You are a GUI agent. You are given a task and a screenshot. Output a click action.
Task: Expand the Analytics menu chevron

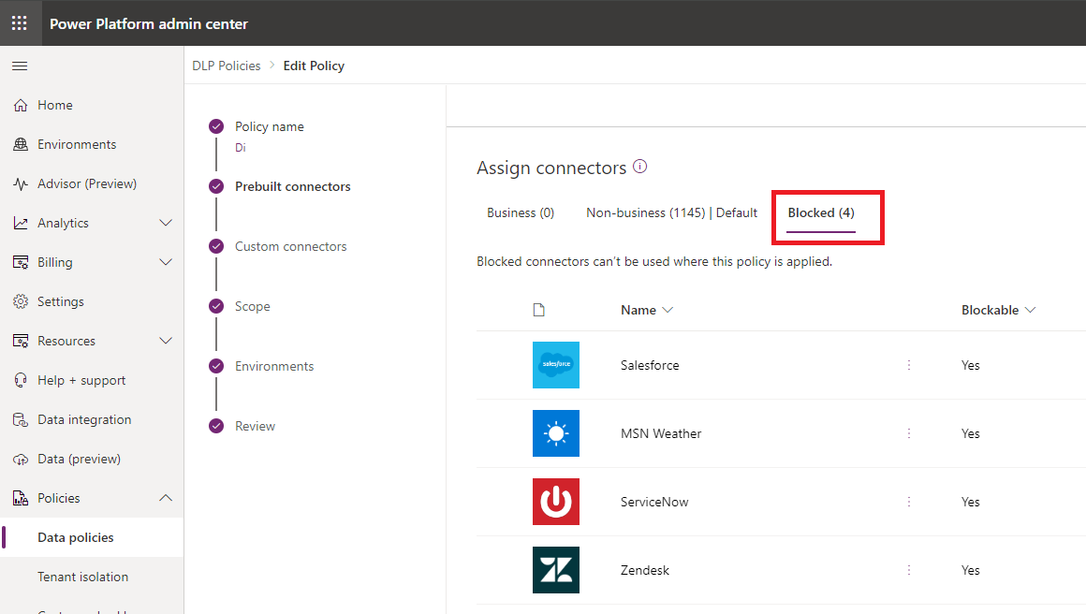coord(166,223)
